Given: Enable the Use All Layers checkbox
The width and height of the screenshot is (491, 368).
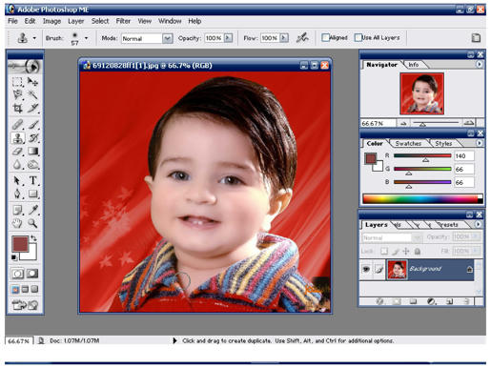Looking at the screenshot, I should (x=358, y=37).
